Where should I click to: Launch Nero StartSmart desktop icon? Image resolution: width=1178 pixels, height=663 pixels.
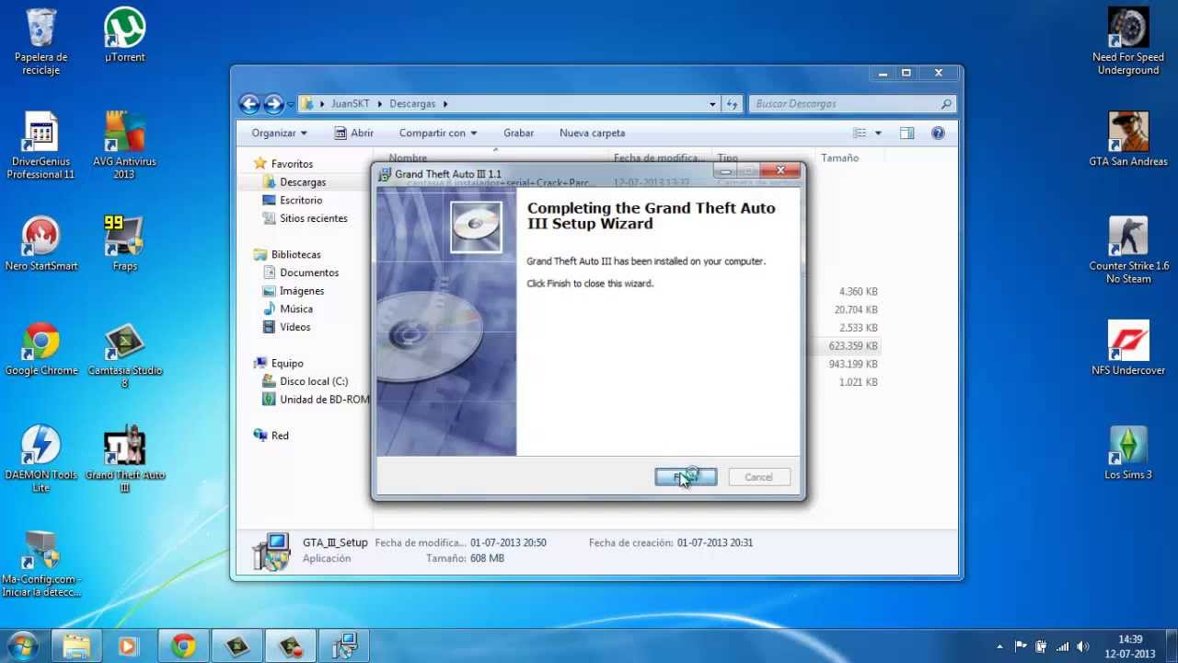click(x=41, y=244)
